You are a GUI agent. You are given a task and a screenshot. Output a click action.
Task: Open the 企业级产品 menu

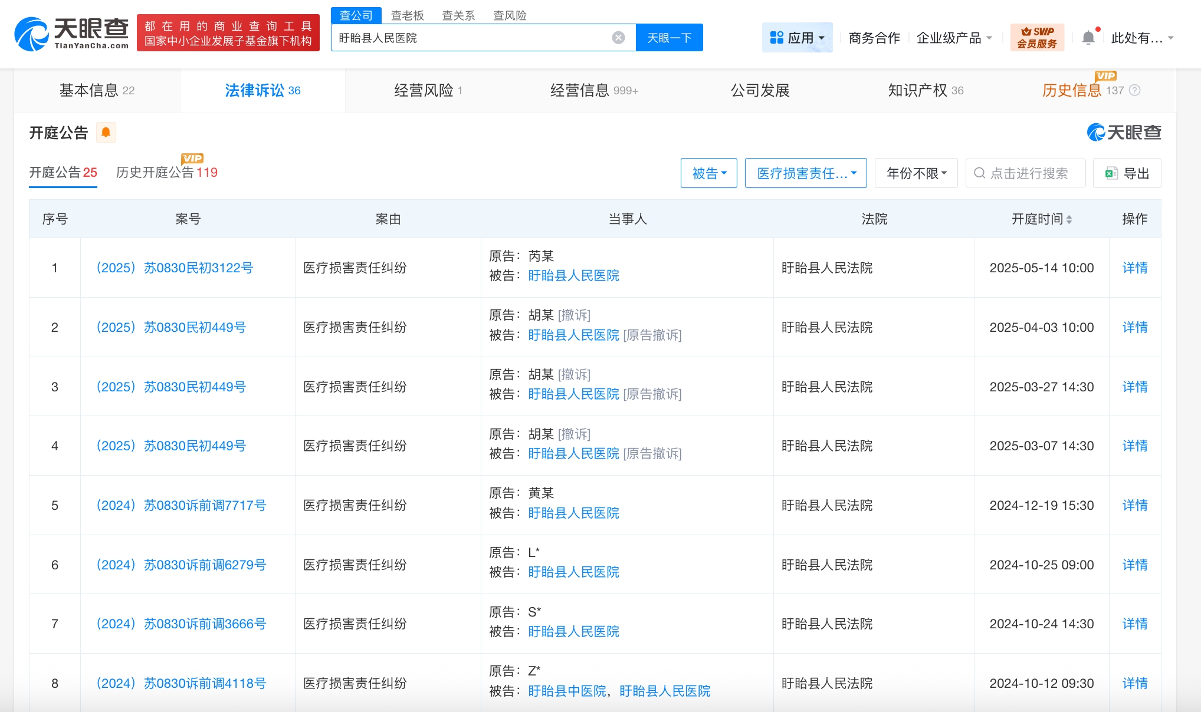tap(954, 38)
